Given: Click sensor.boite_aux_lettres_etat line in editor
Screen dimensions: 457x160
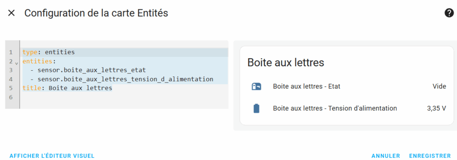Looking at the screenshot, I should pyautogui.click(x=125, y=70).
